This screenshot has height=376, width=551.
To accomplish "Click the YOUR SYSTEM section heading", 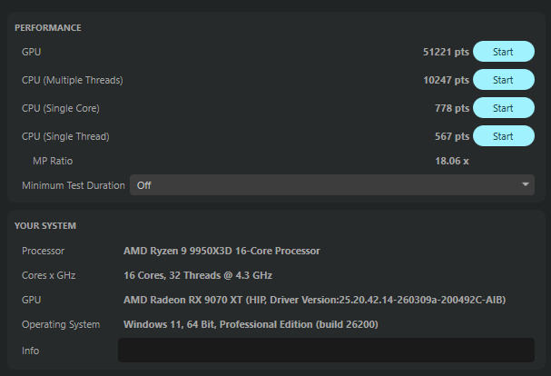I will click(x=45, y=226).
